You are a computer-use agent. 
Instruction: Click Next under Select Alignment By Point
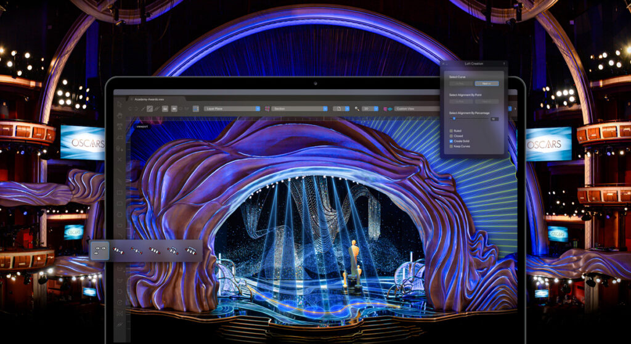[x=487, y=102]
